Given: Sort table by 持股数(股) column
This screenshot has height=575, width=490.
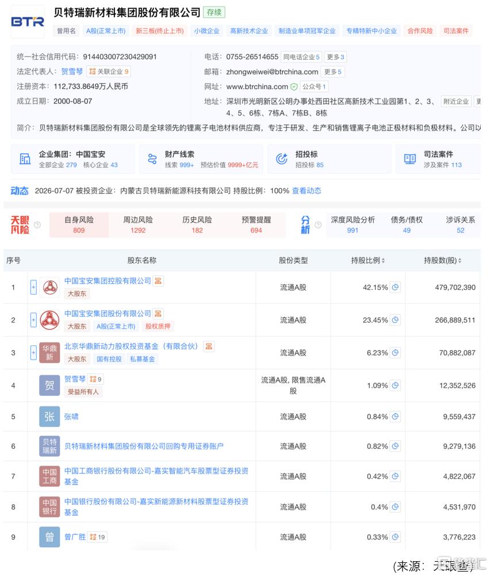Looking at the screenshot, I should (442, 260).
